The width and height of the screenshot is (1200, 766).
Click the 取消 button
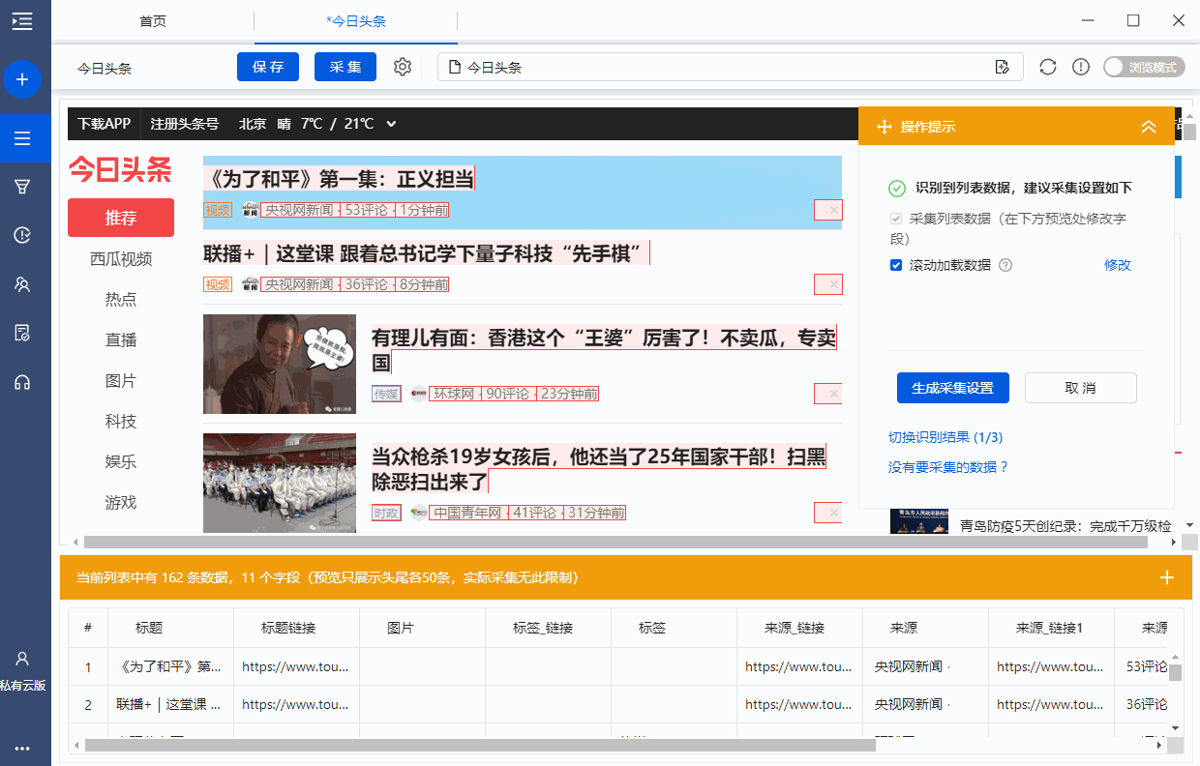point(1081,388)
